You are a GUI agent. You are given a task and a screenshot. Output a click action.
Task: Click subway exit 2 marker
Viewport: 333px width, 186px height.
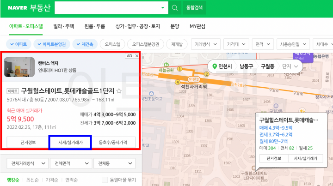tap(206, 74)
